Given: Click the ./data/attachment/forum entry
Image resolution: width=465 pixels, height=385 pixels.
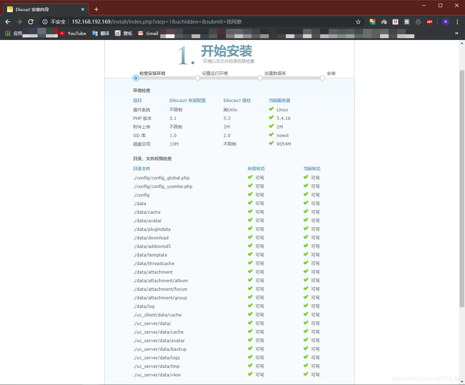Looking at the screenshot, I should click(x=160, y=289).
